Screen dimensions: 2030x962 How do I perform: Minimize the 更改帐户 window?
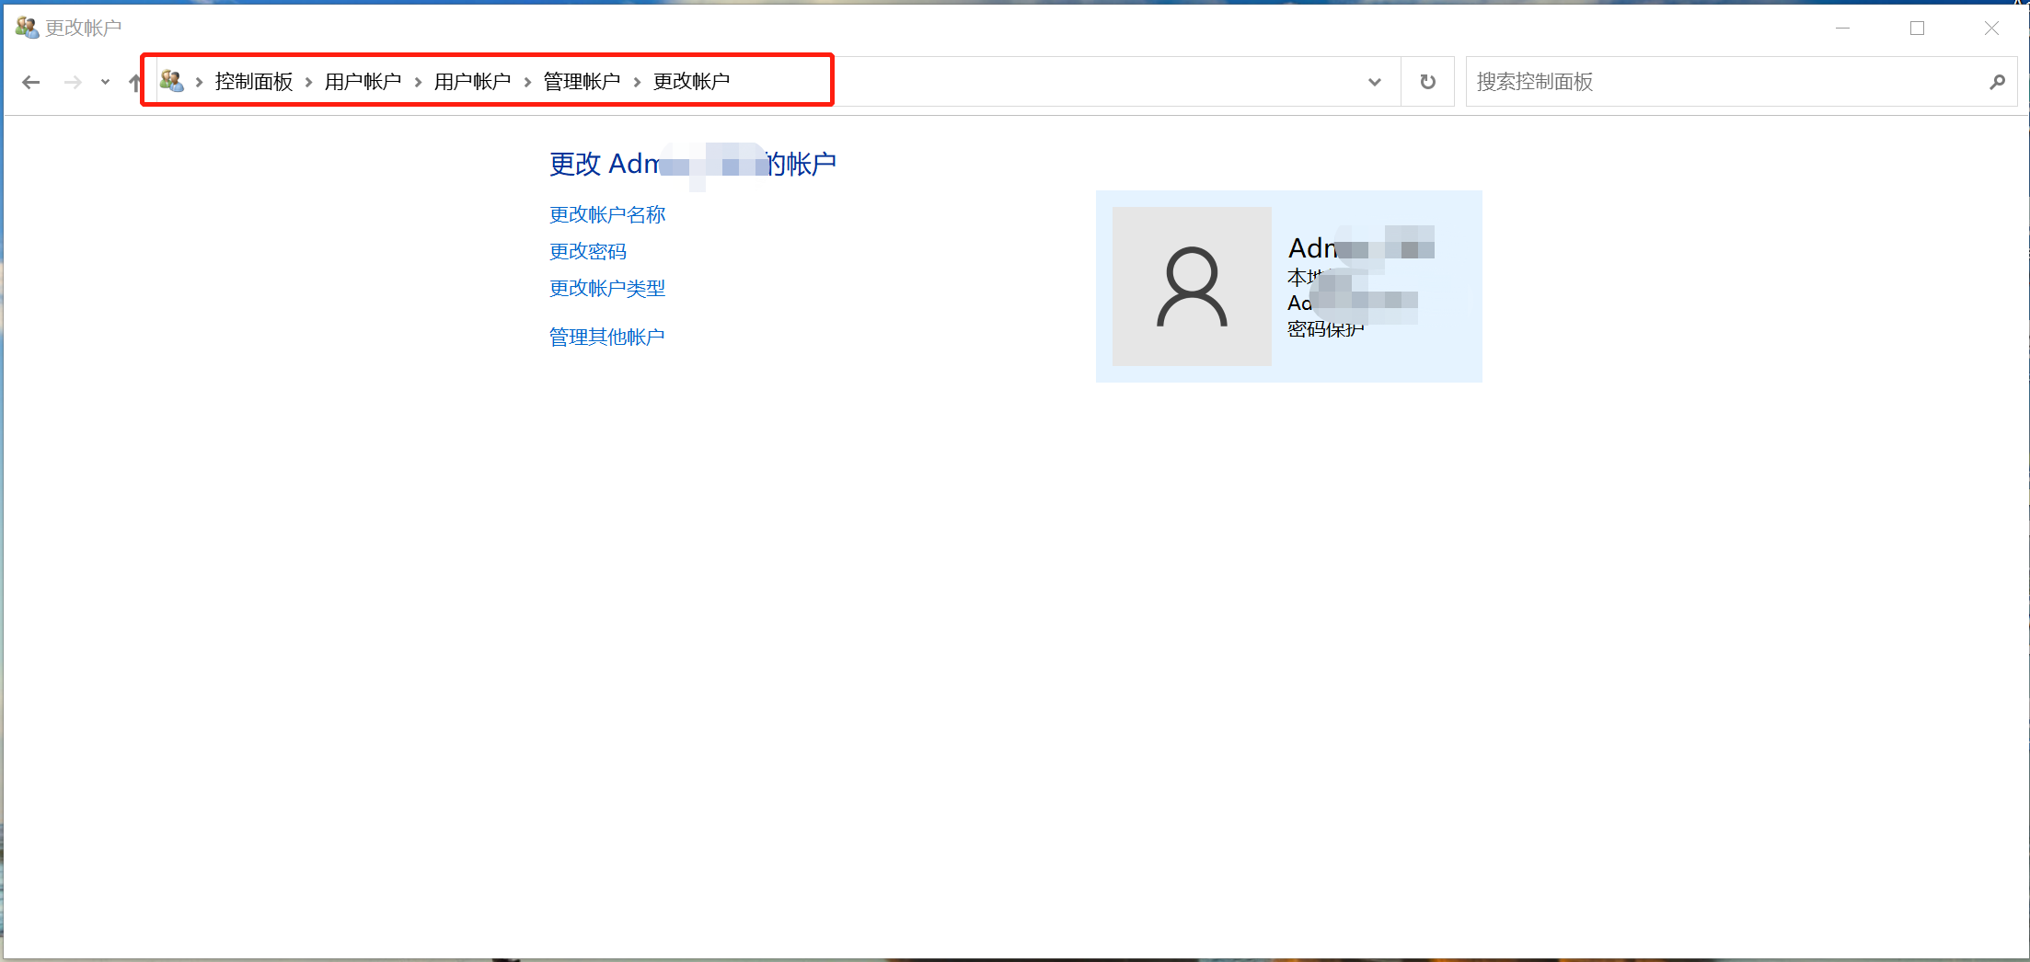pyautogui.click(x=1842, y=28)
